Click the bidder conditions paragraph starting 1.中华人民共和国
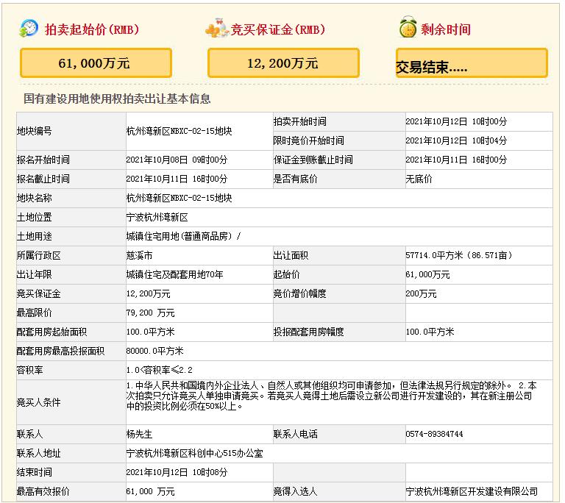The image size is (565, 503). (x=332, y=396)
